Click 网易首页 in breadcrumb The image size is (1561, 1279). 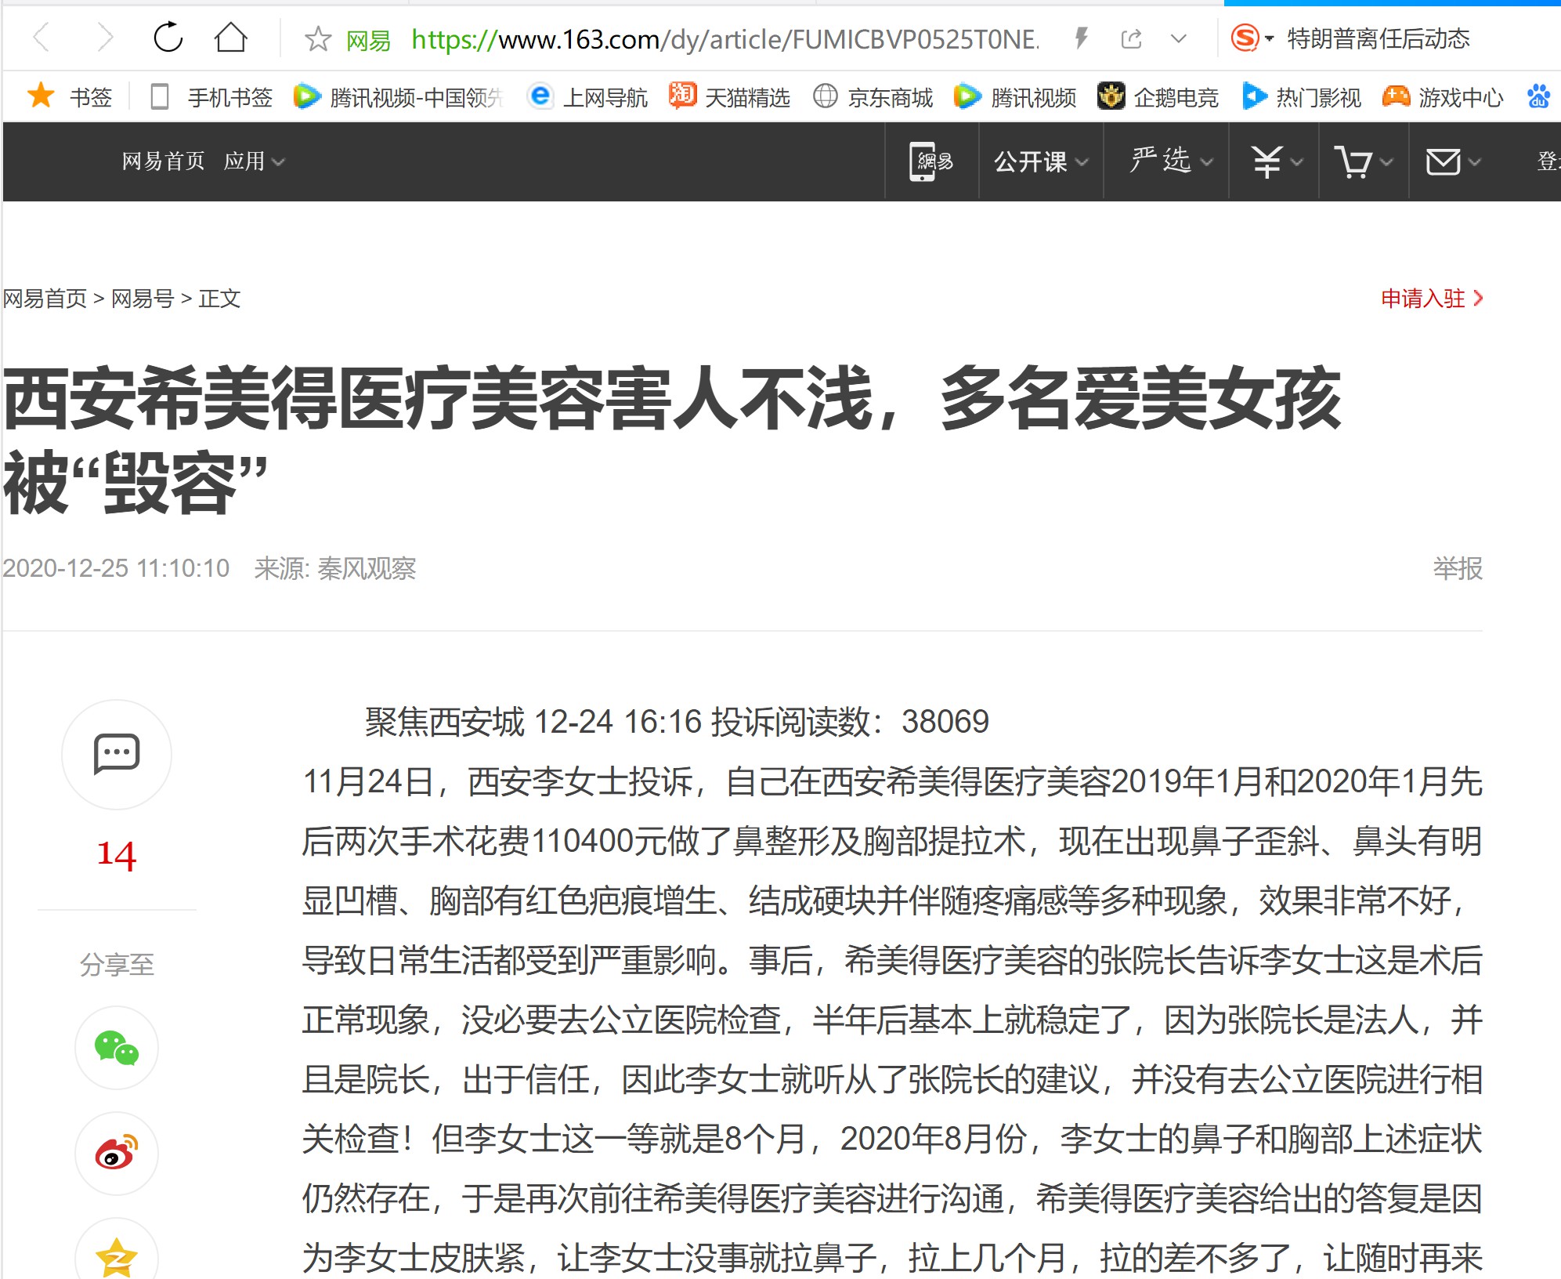pos(45,299)
